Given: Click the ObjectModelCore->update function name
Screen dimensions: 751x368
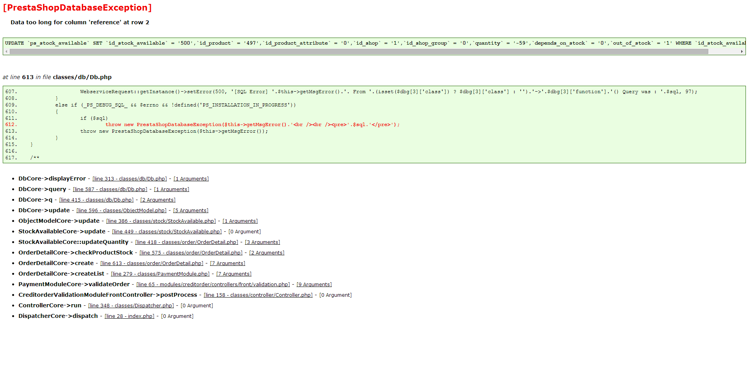Looking at the screenshot, I should coord(59,221).
